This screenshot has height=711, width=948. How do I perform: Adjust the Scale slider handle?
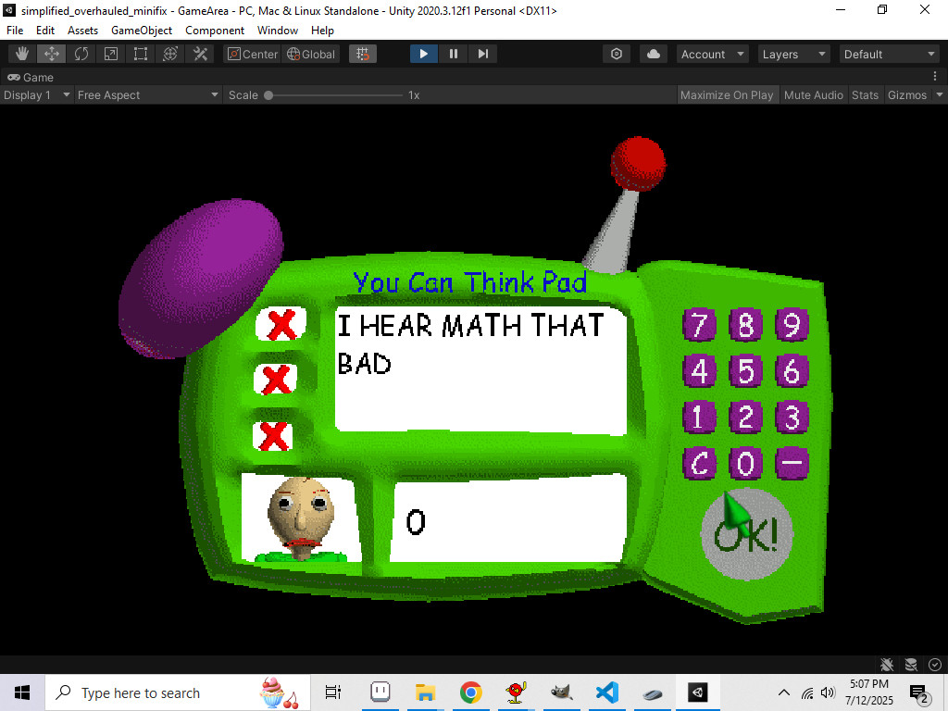(x=268, y=95)
